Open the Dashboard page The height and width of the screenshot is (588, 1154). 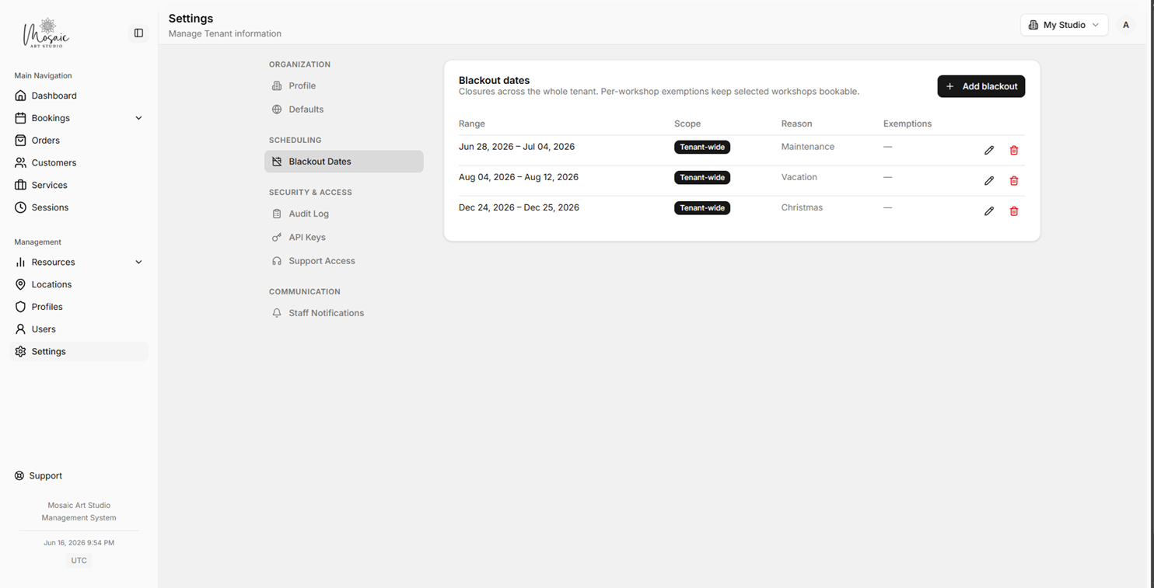coord(54,96)
